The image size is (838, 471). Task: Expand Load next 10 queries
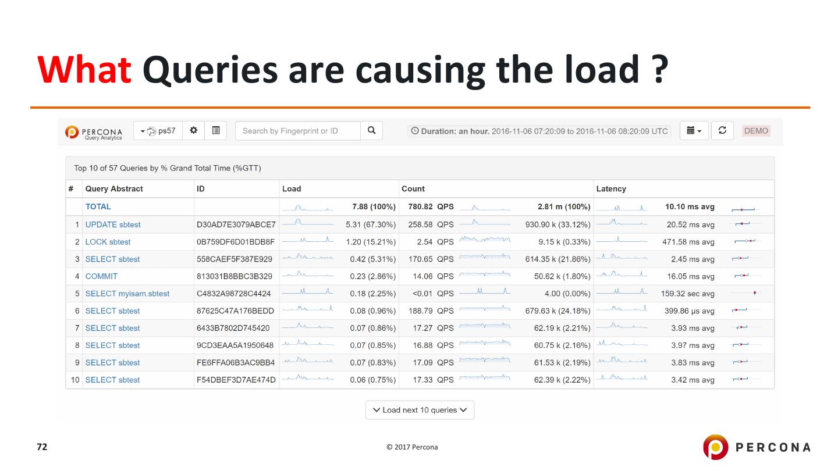coord(420,410)
